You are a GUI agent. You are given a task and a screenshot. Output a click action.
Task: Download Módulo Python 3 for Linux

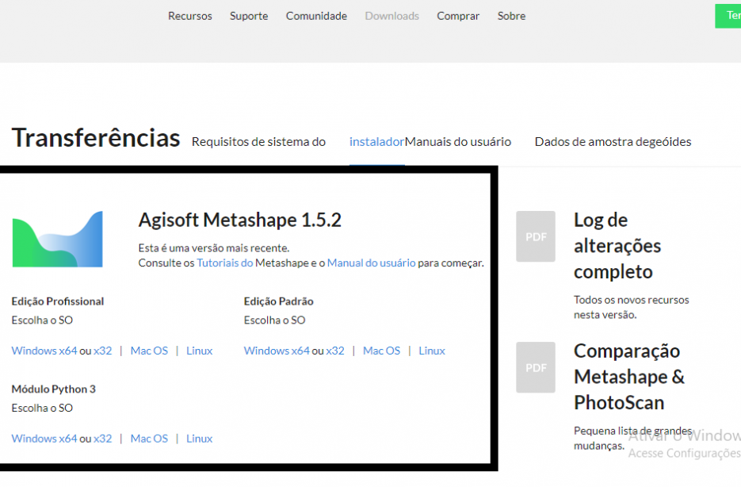pos(200,439)
